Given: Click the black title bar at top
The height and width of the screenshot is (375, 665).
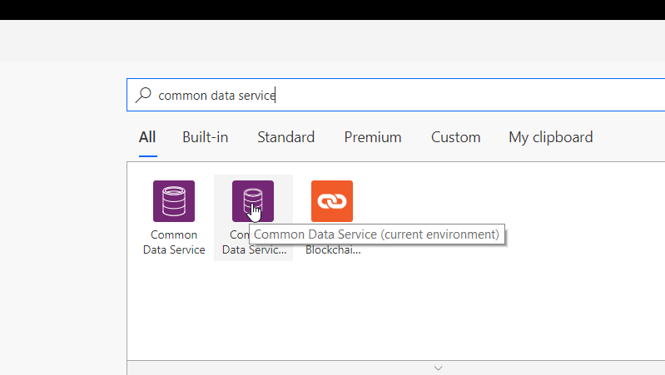Looking at the screenshot, I should (333, 10).
